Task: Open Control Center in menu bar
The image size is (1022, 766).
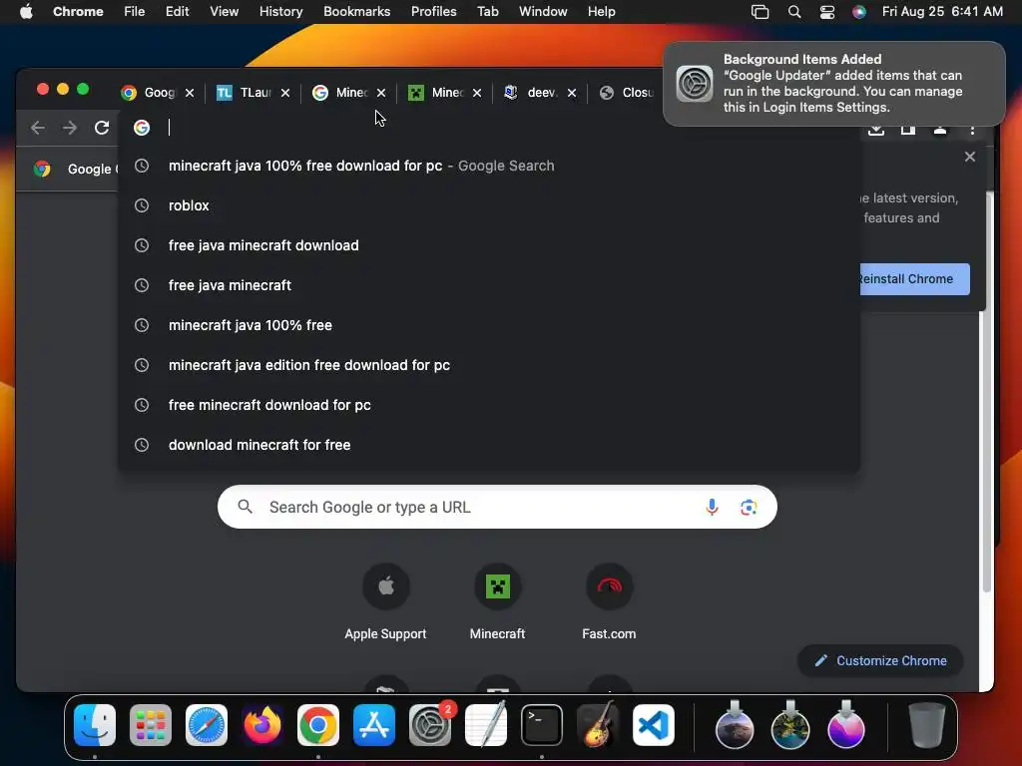Action: (827, 12)
